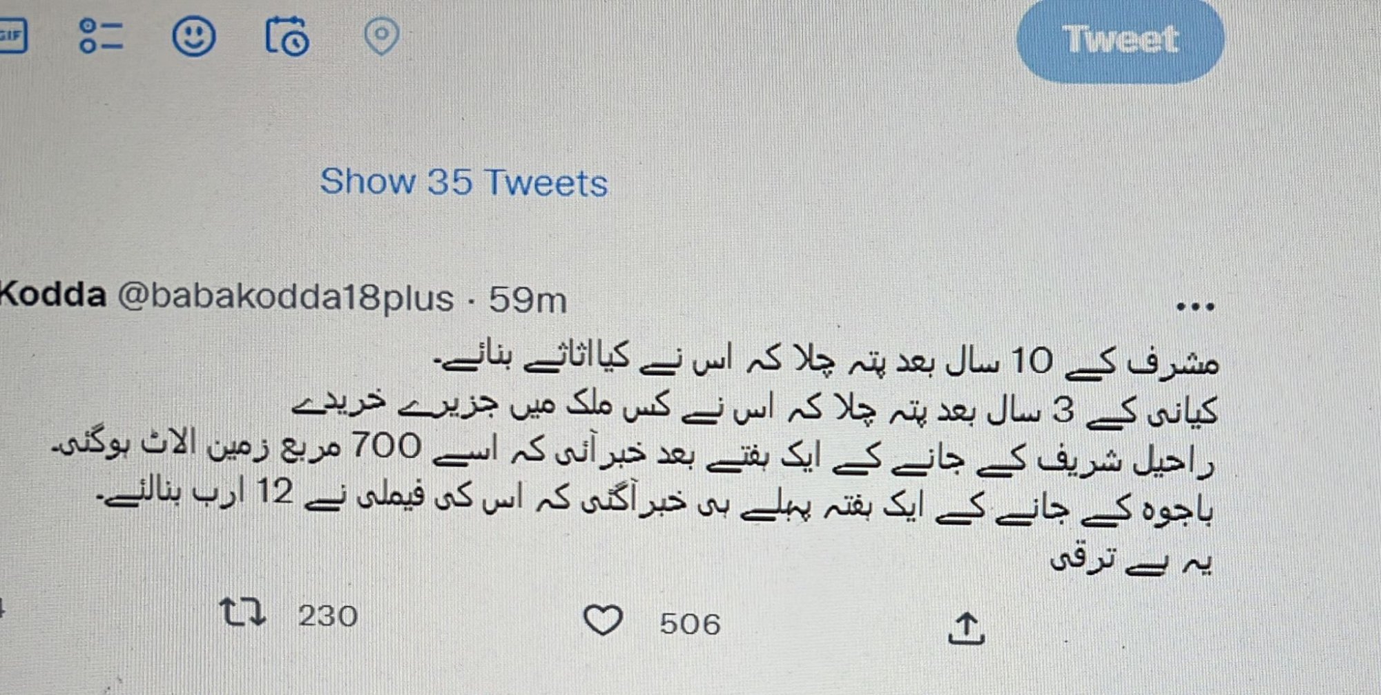1381x695 pixels.
Task: View the 230 retweets count
Action: pos(328,616)
